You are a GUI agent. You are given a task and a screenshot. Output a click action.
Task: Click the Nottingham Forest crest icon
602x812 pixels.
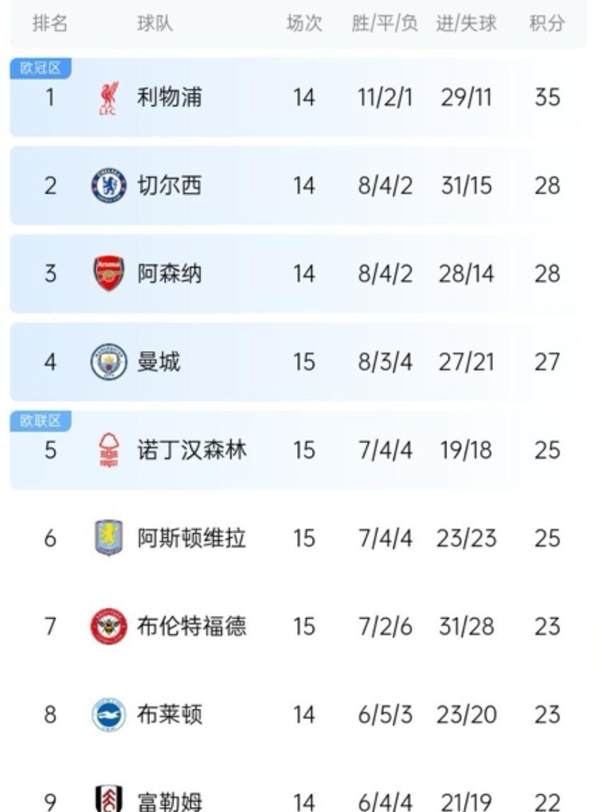click(x=109, y=450)
